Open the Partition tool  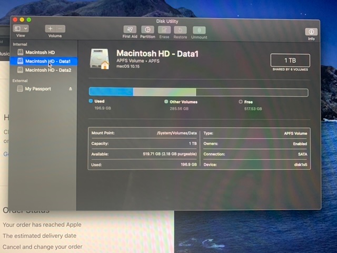pyautogui.click(x=147, y=30)
